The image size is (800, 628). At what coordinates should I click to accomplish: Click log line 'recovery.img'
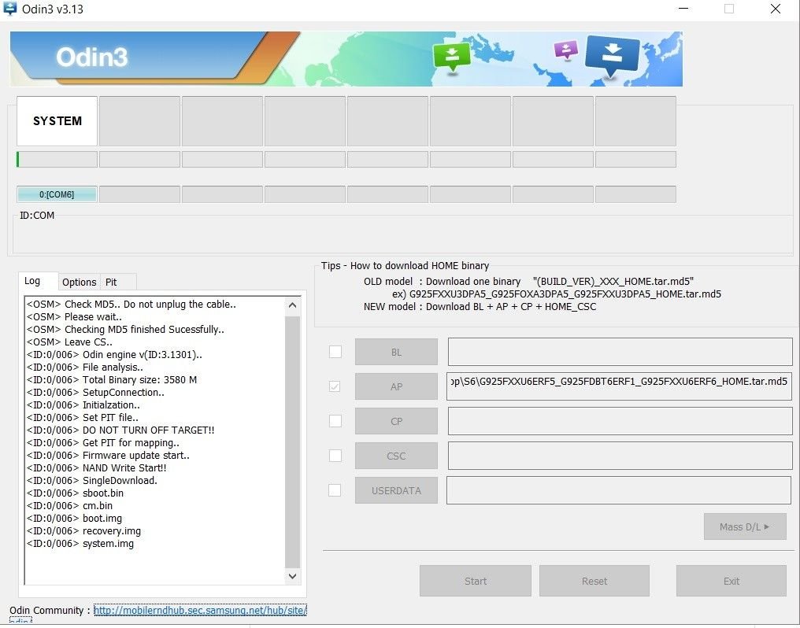(83, 530)
